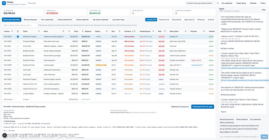Select the INV-0004 Contract illustrations row
Viewport: 269px width, 140px height.
[x=108, y=89]
